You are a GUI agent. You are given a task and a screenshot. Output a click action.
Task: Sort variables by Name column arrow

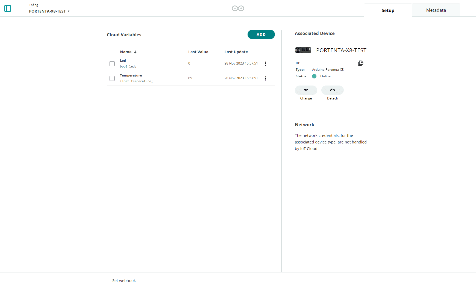point(135,52)
